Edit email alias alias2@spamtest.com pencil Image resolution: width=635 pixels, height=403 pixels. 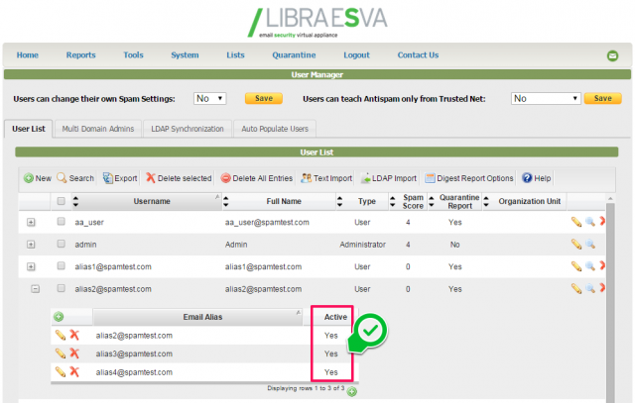[61, 335]
